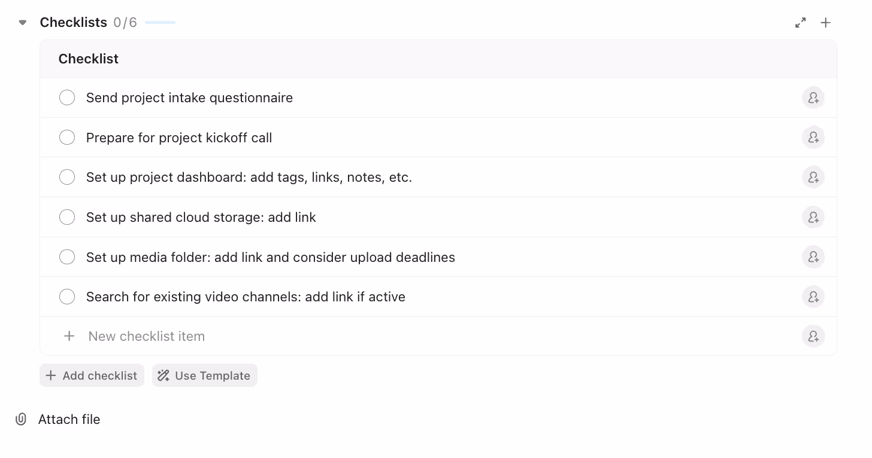Click the checklist progress bar next to 0/6
Image resolution: width=872 pixels, height=458 pixels.
tap(160, 22)
